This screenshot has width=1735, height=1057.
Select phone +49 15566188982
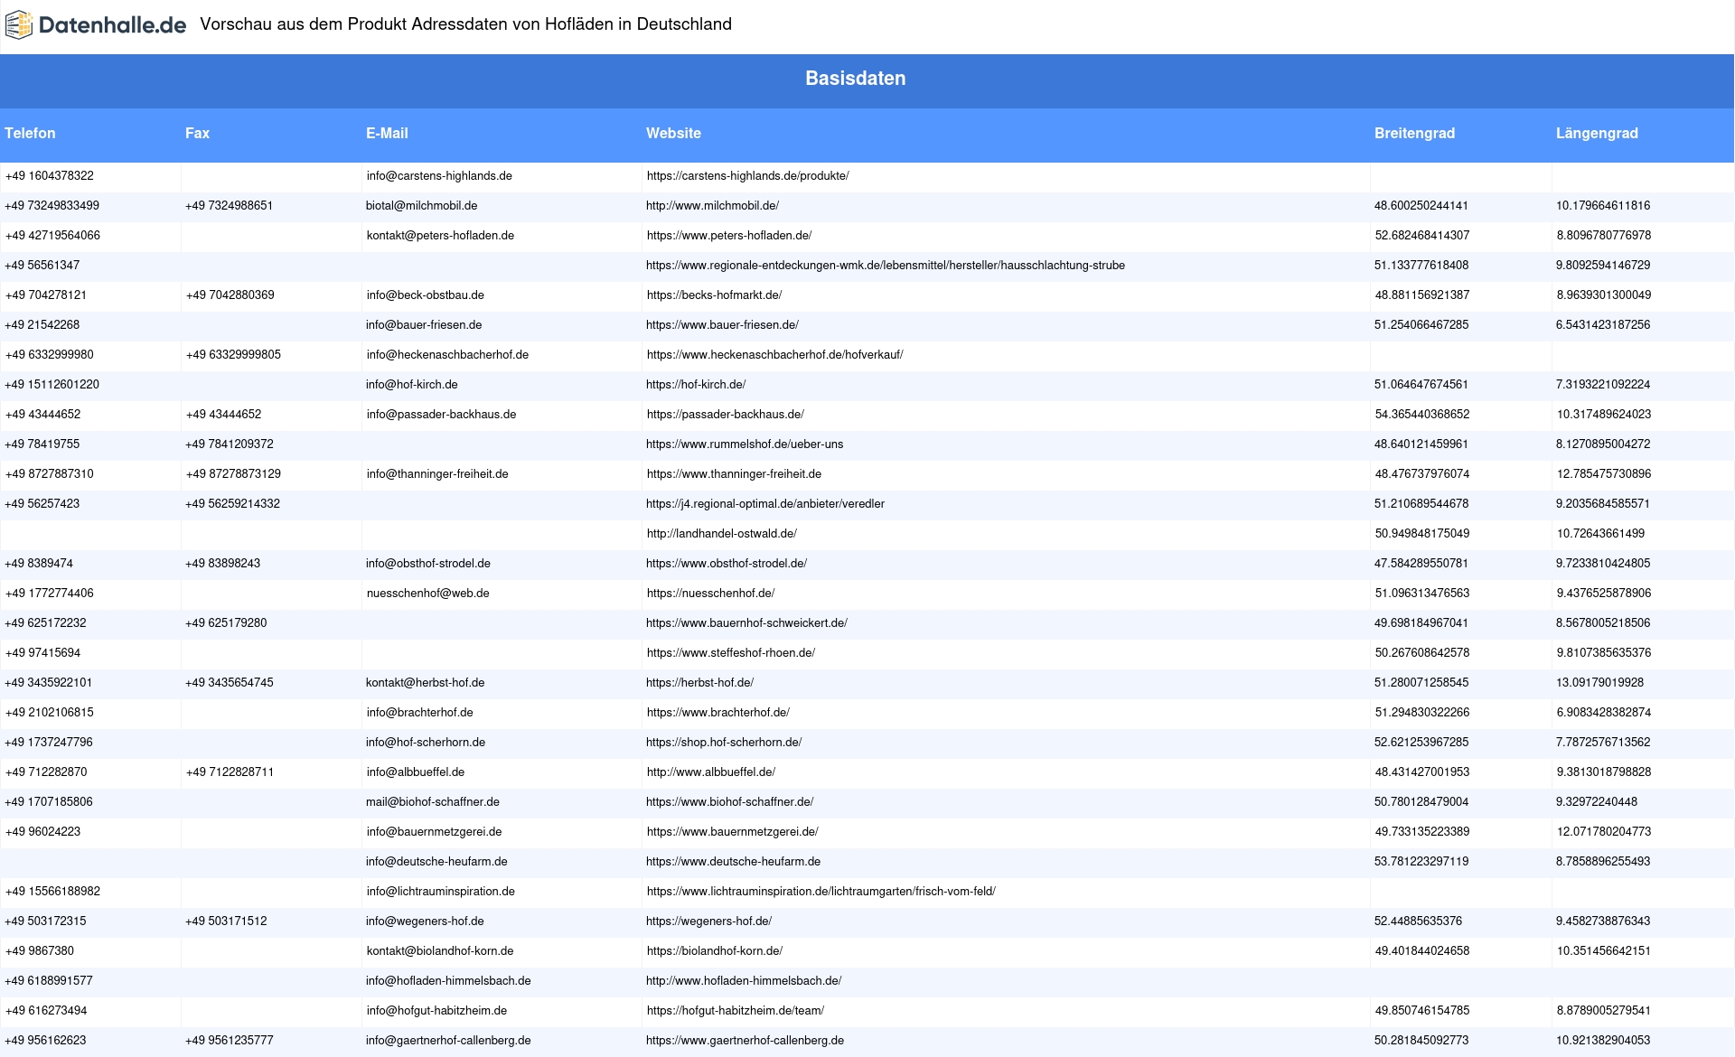click(52, 892)
